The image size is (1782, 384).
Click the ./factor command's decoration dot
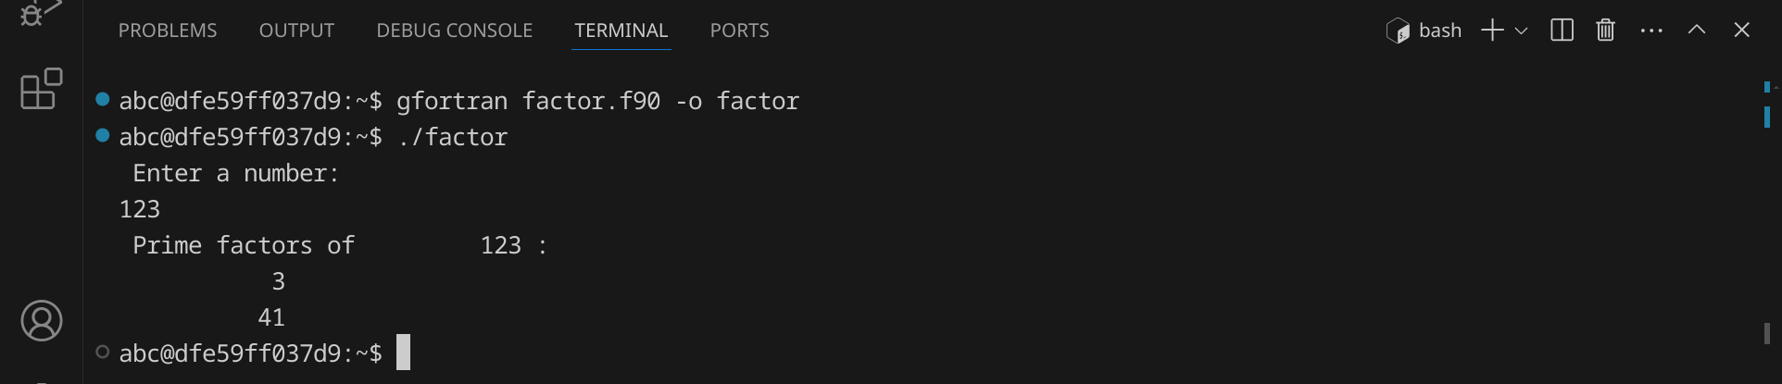(103, 136)
